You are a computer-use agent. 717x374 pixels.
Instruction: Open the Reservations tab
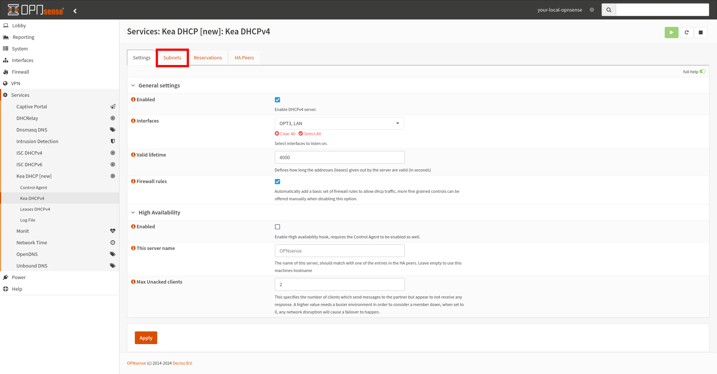pyautogui.click(x=208, y=58)
